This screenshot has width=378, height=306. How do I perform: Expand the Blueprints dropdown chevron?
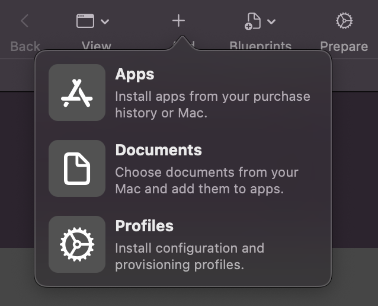(271, 22)
